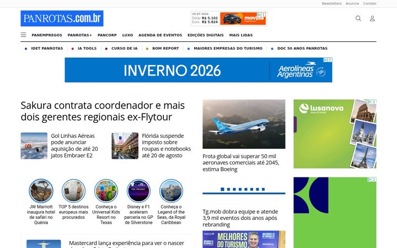
Task: Open the user account icon
Action: 372,18
